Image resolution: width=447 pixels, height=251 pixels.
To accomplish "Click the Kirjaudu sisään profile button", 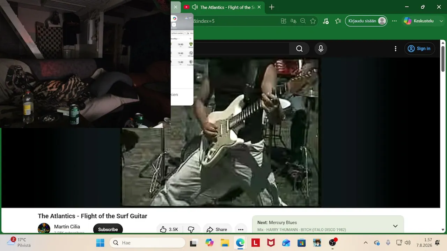I will tap(366, 21).
